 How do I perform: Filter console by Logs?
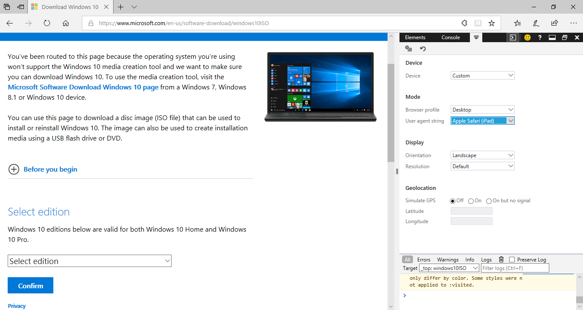coord(487,259)
